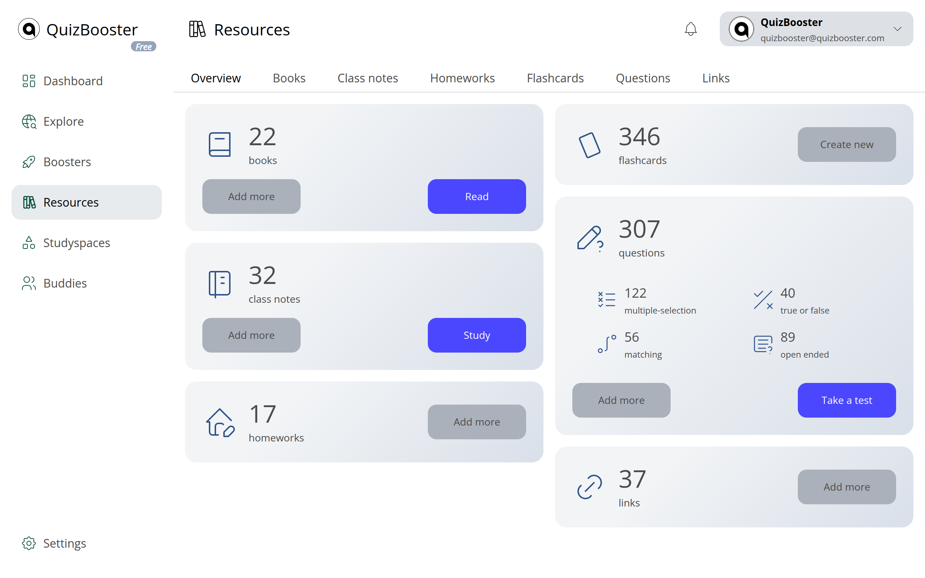Click the Settings gear icon

coord(29,543)
